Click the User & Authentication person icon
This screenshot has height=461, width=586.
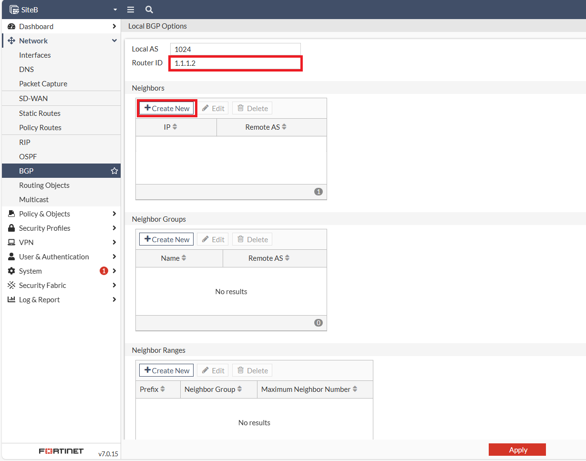[11, 256]
